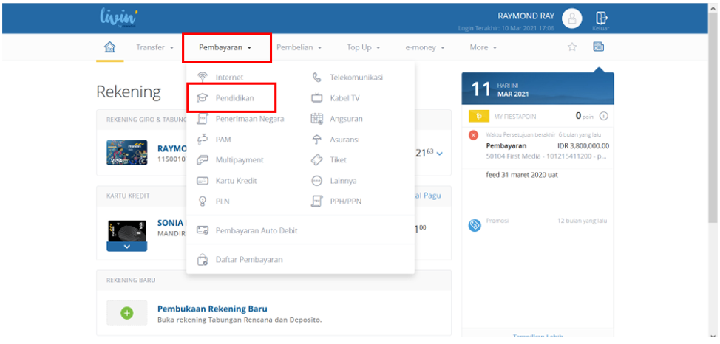
Task: Open the favorites star icon
Action: point(572,47)
